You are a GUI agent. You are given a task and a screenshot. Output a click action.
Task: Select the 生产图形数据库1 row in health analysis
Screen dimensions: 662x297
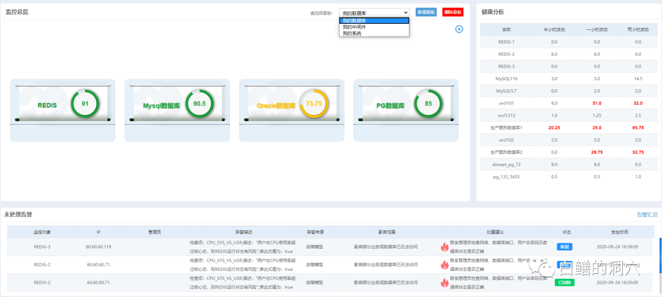coord(506,127)
